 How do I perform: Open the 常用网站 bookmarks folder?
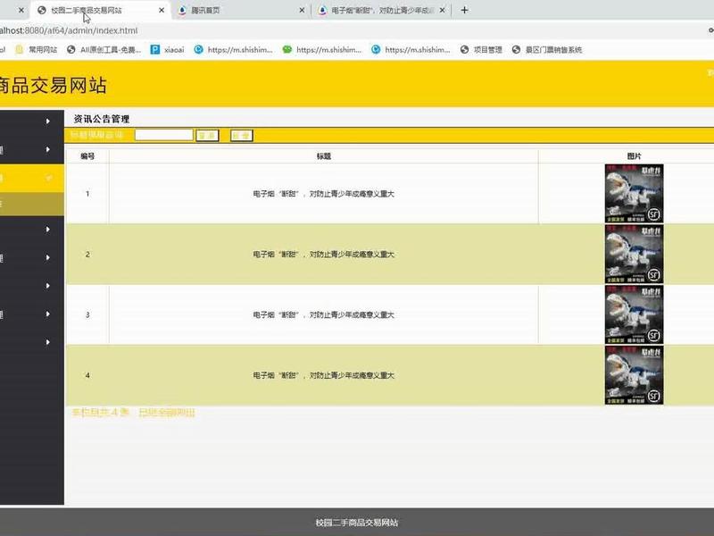pos(37,50)
